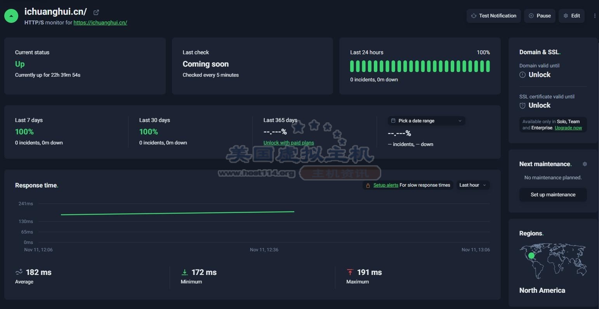Click the Setup alerts link
Image resolution: width=599 pixels, height=309 pixels.
point(385,185)
